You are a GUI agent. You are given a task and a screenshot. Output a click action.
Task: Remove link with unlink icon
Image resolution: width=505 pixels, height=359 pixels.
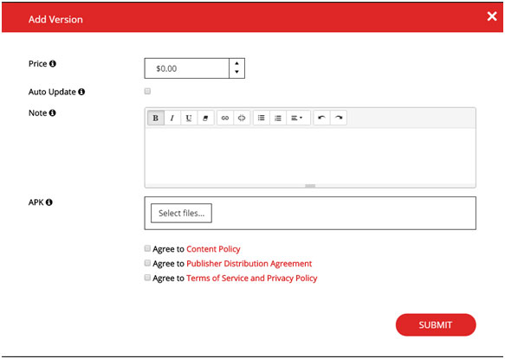(x=242, y=118)
